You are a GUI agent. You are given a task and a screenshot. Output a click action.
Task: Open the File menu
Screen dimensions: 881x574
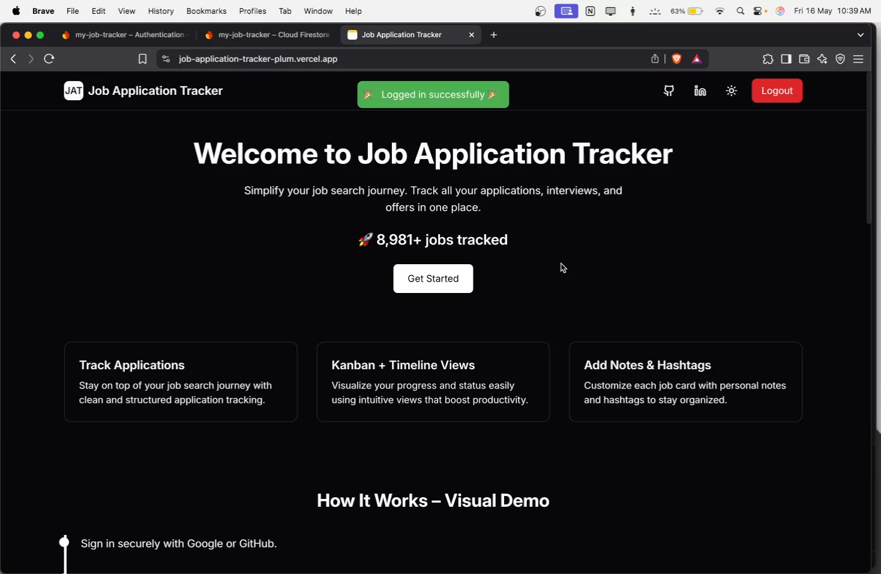(73, 11)
